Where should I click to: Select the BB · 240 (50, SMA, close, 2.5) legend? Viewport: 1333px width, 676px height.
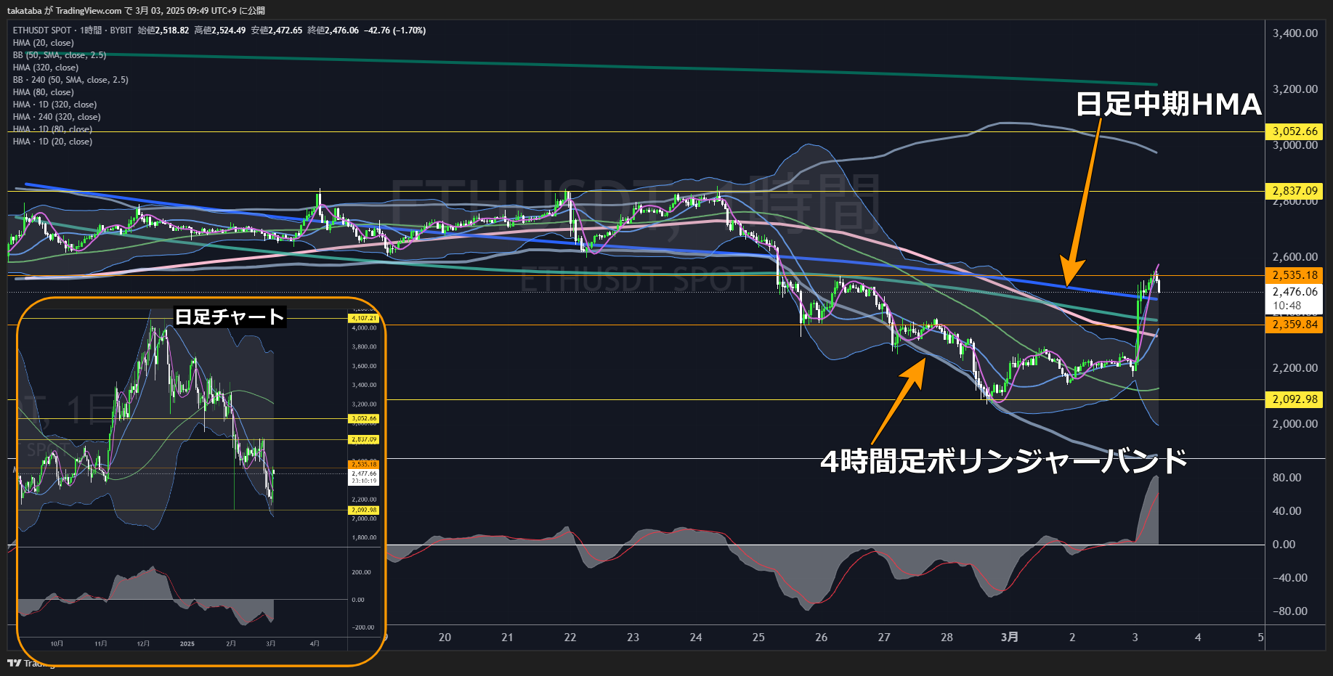pos(70,80)
